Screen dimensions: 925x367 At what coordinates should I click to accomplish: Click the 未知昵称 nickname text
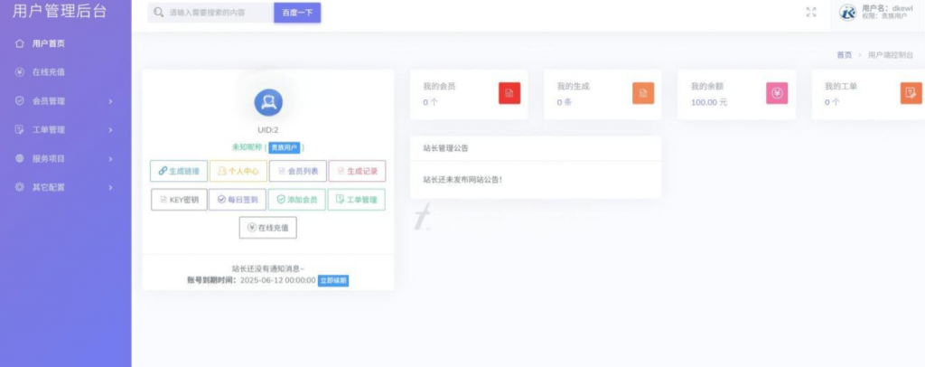[x=248, y=147]
